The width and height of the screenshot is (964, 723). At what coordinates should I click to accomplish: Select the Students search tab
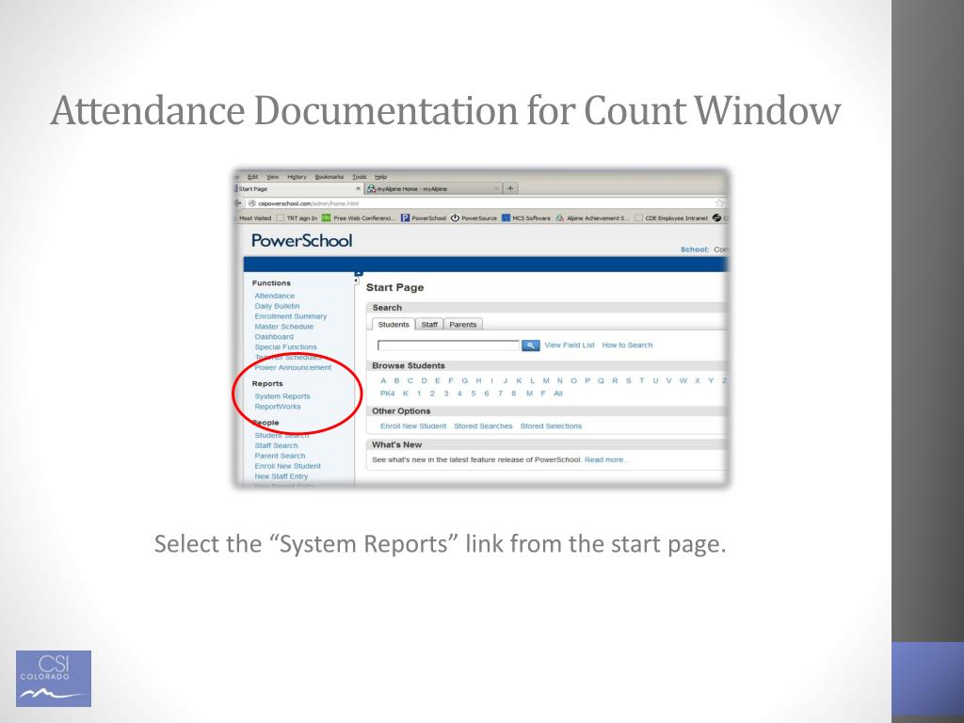coord(394,325)
